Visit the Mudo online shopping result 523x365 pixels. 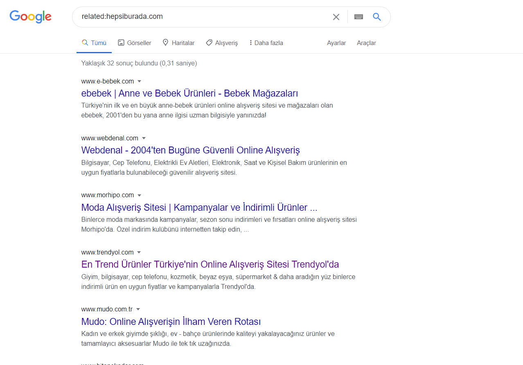171,322
